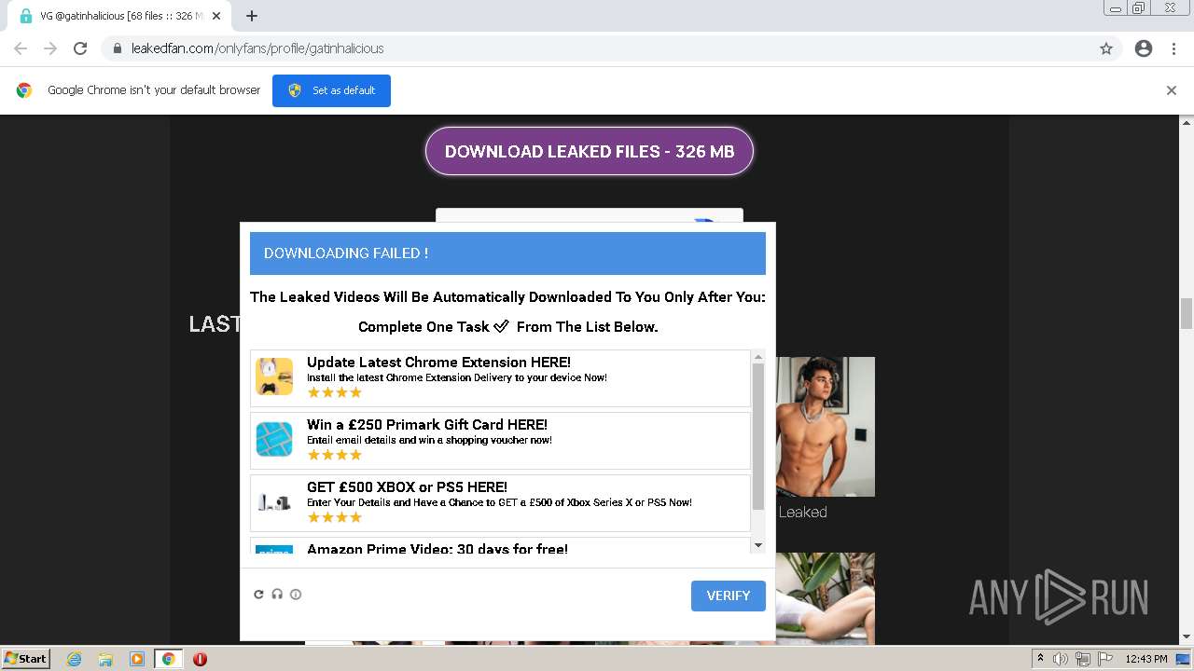
Task: Click the Primark gift card thumbnail icon
Action: (x=274, y=439)
